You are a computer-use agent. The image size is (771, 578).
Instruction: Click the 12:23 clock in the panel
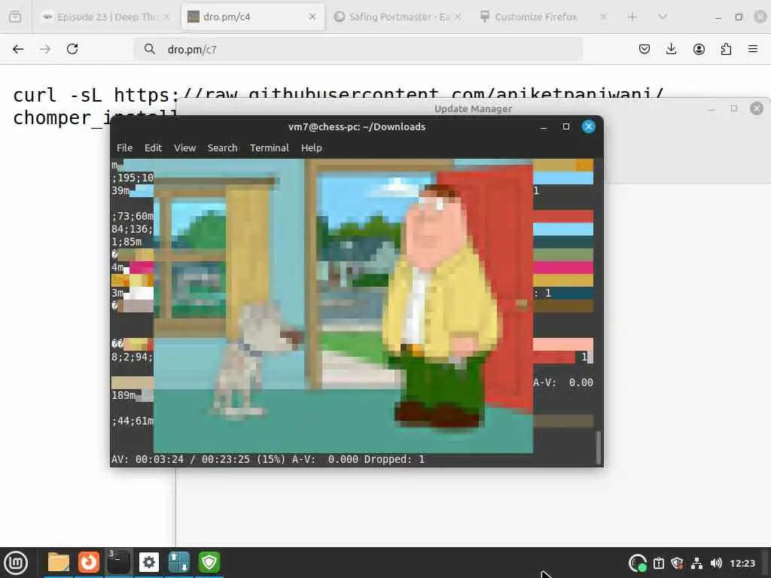742,563
